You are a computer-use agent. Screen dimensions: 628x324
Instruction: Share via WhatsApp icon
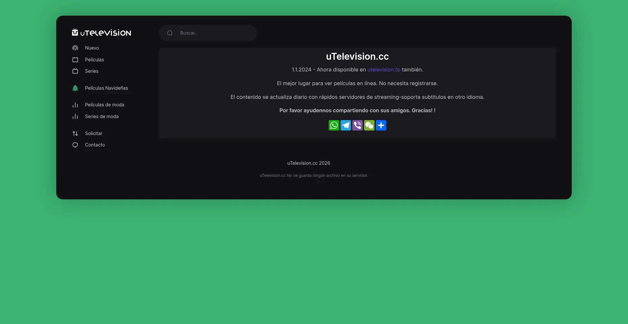point(334,125)
